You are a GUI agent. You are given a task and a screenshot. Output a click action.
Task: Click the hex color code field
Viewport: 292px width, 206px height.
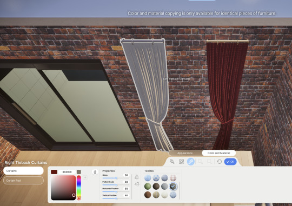[x=67, y=172]
